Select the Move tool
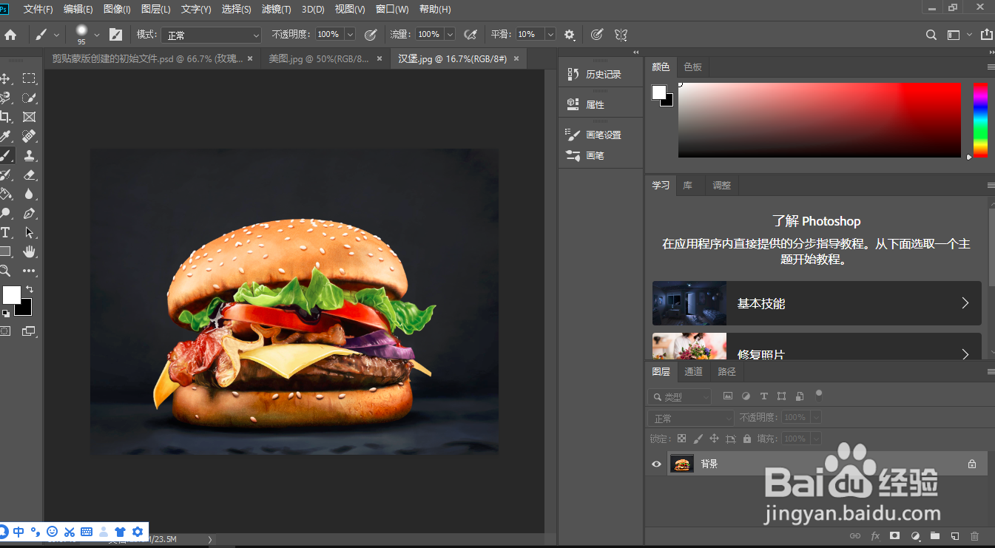Viewport: 995px width, 548px height. pyautogui.click(x=5, y=78)
